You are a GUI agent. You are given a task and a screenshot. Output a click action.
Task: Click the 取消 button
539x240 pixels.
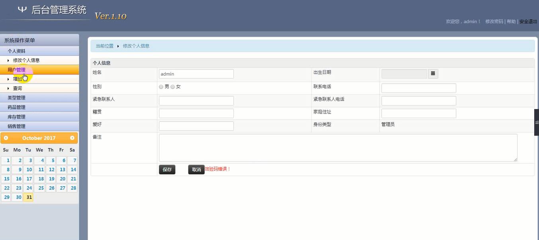pos(196,170)
